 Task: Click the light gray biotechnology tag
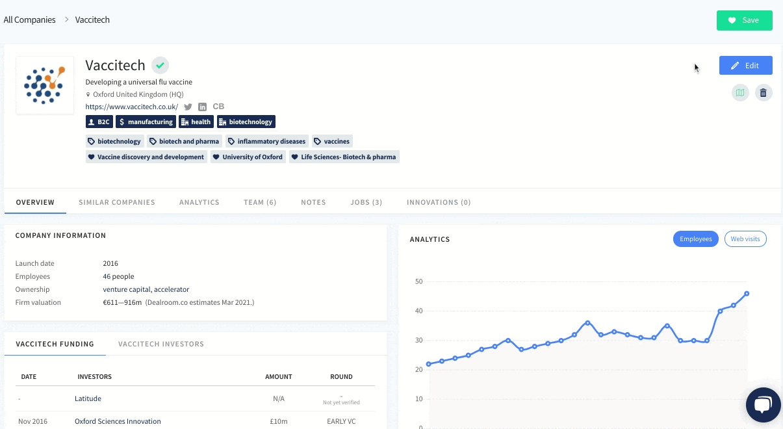pyautogui.click(x=115, y=141)
